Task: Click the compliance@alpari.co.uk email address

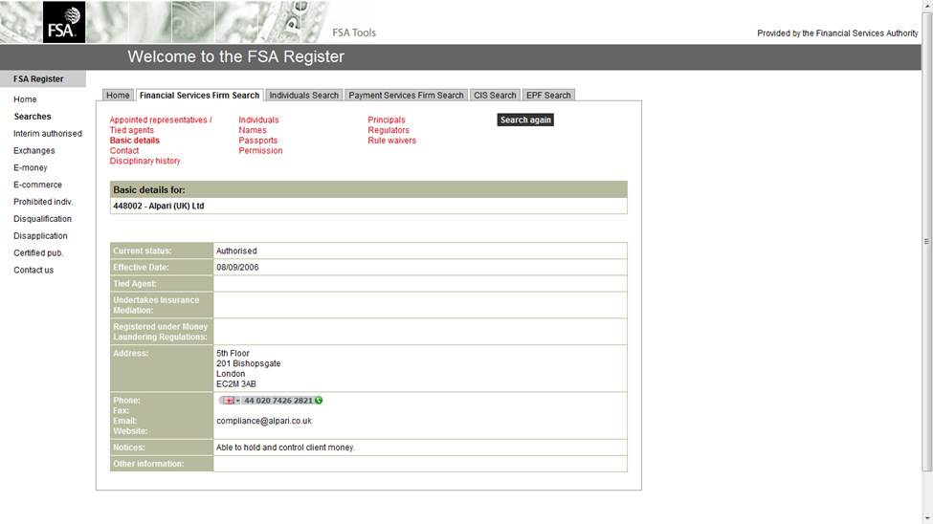Action: click(263, 421)
